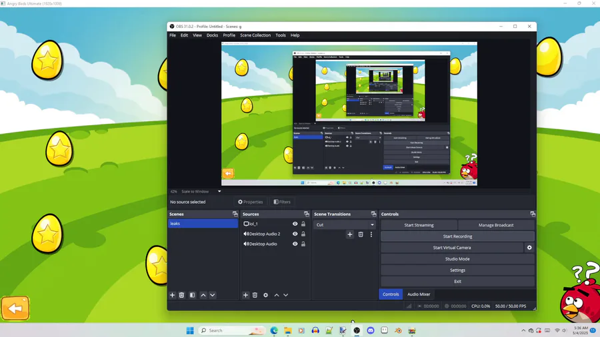Image resolution: width=600 pixels, height=337 pixels.
Task: Switch to the Controls tab
Action: tap(391, 294)
